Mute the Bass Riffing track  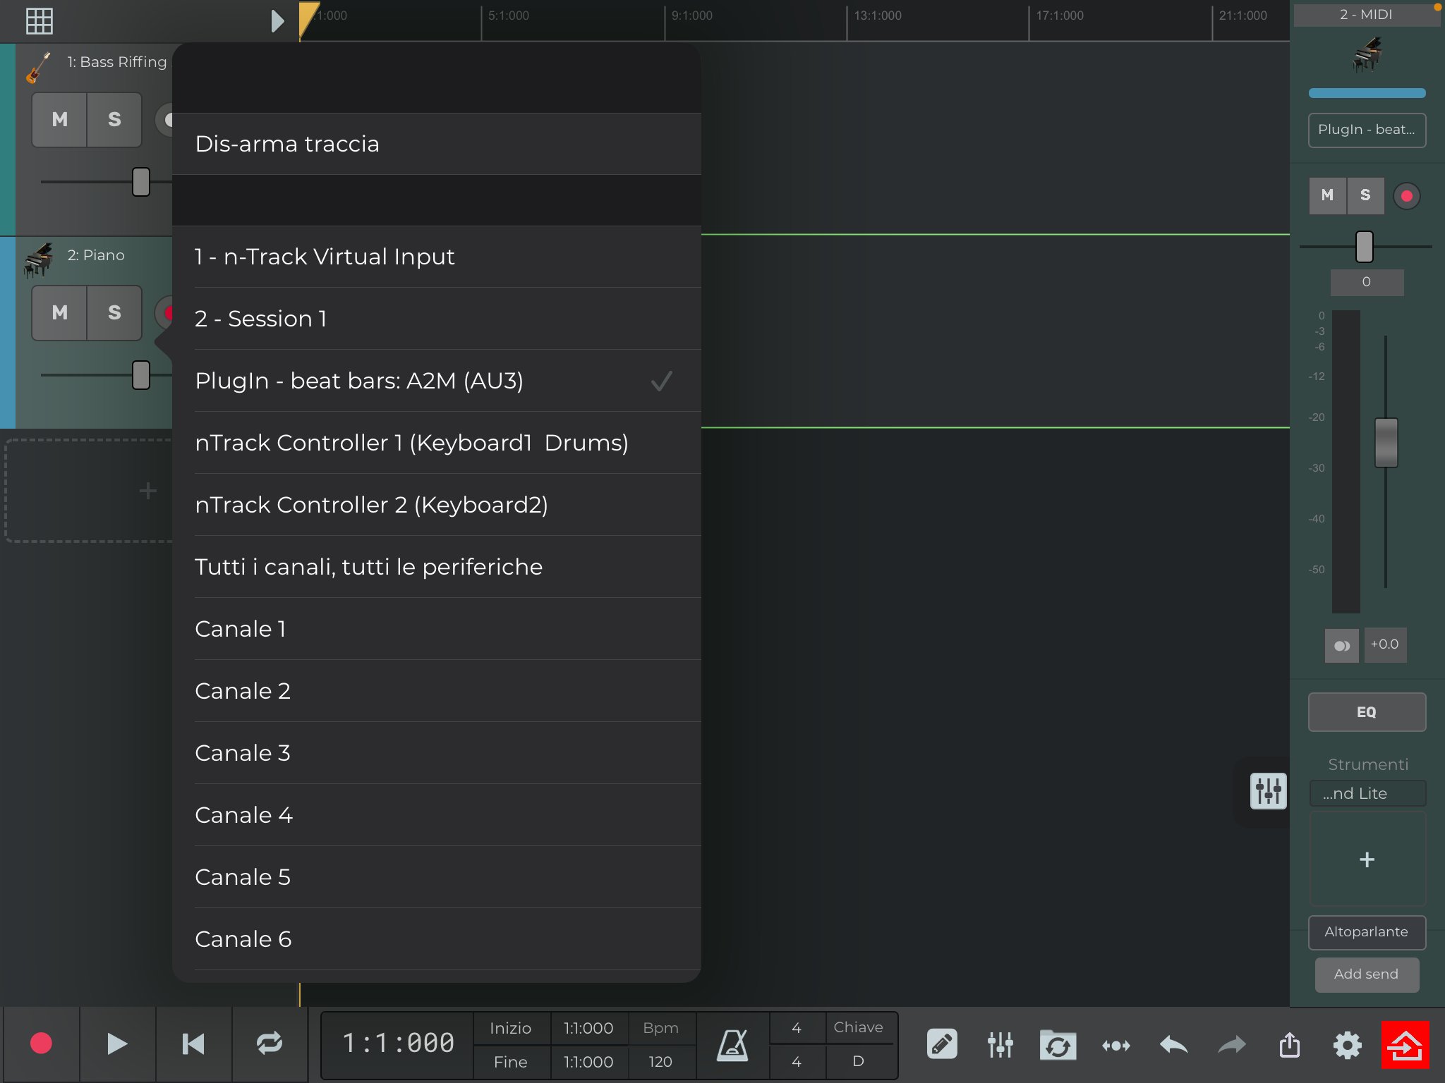[x=60, y=120]
